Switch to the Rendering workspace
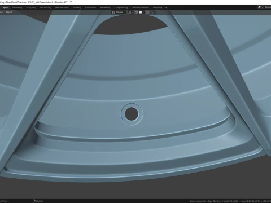Viewport: 271px width, 203px height. tap(105, 8)
